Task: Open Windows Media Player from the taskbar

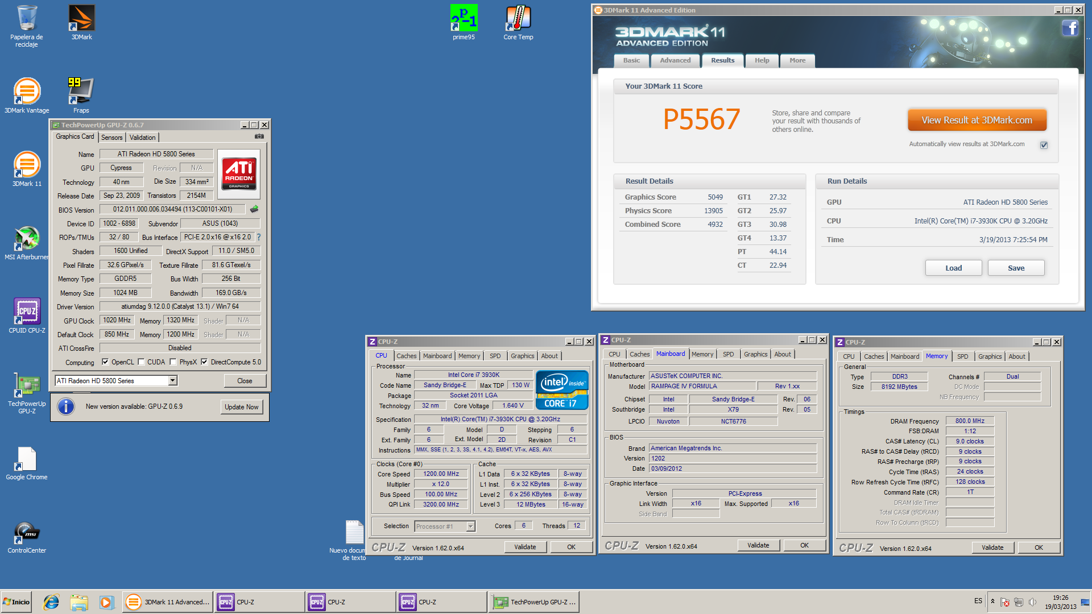Action: click(106, 602)
